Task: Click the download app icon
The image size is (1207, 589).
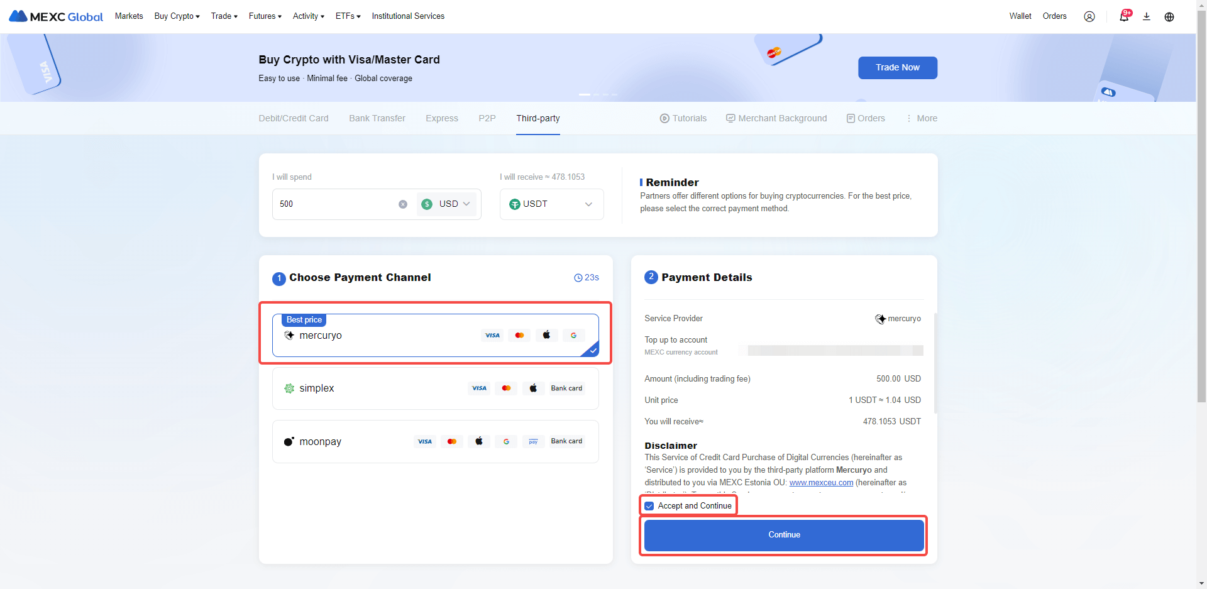Action: 1147,17
